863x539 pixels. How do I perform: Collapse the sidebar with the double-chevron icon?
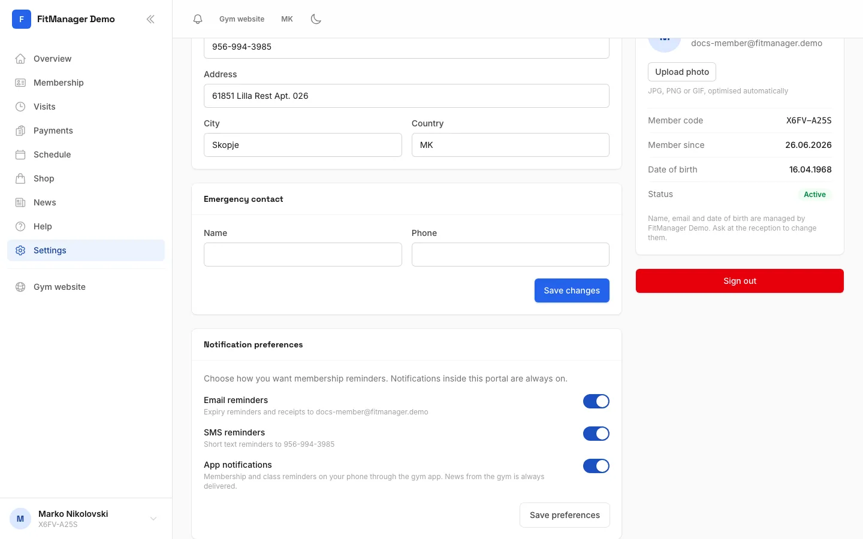[150, 19]
